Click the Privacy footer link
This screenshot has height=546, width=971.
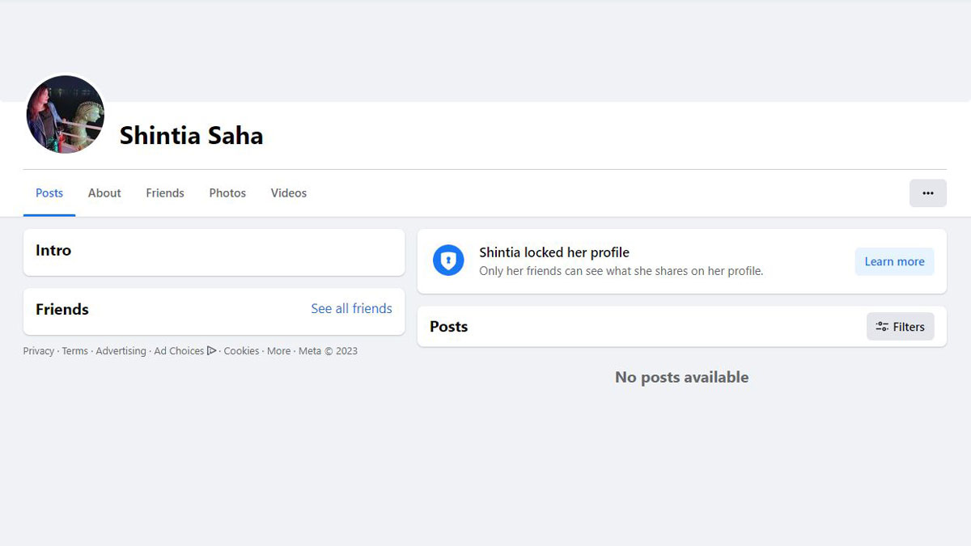[38, 351]
